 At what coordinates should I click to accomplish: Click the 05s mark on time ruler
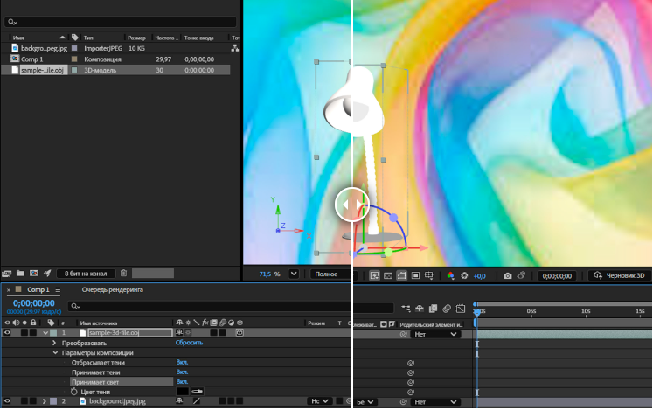531,312
